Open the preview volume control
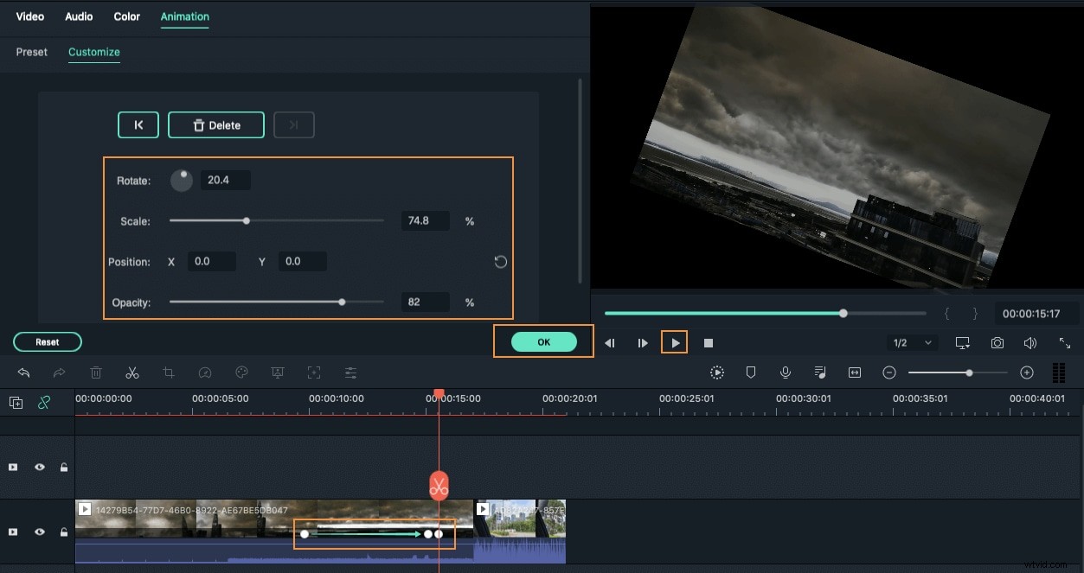Image resolution: width=1084 pixels, height=573 pixels. [x=1030, y=342]
